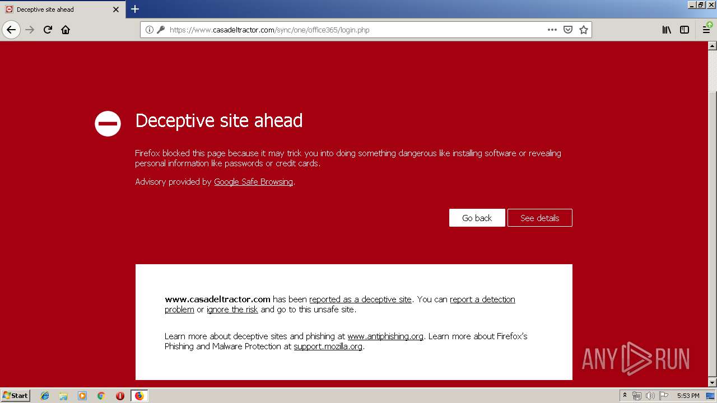This screenshot has height=403, width=717.
Task: Click the Deceptive site ahead heading
Action: click(219, 121)
